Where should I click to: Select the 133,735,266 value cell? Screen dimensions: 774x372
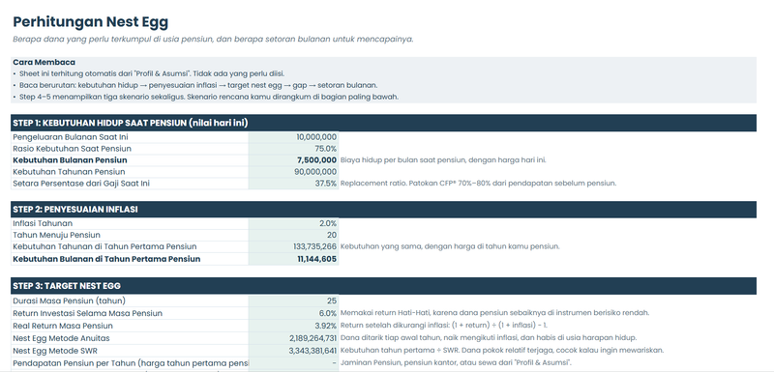(293, 246)
